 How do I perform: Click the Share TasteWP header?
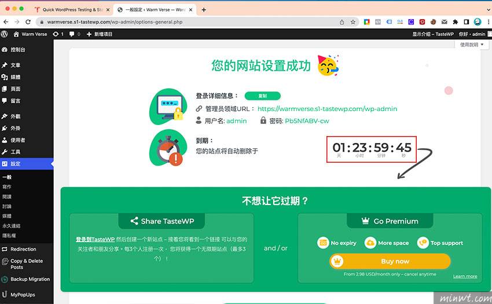coord(162,221)
